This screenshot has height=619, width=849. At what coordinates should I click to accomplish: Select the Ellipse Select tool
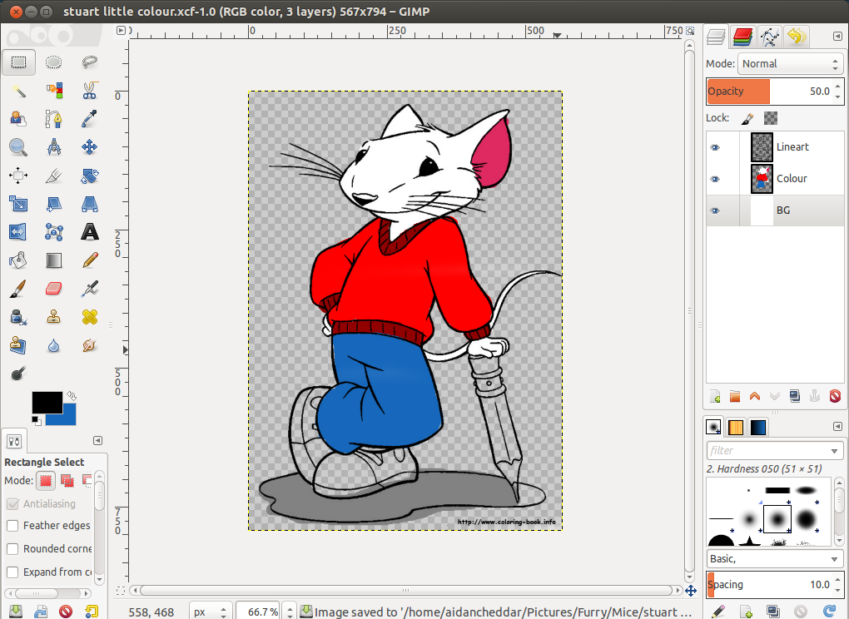tap(53, 62)
